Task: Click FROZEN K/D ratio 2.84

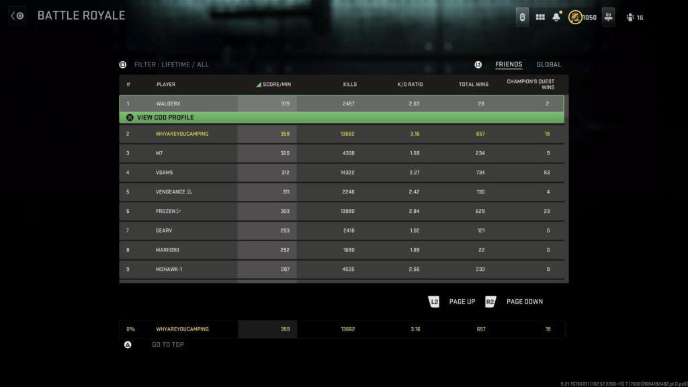Action: (x=414, y=211)
